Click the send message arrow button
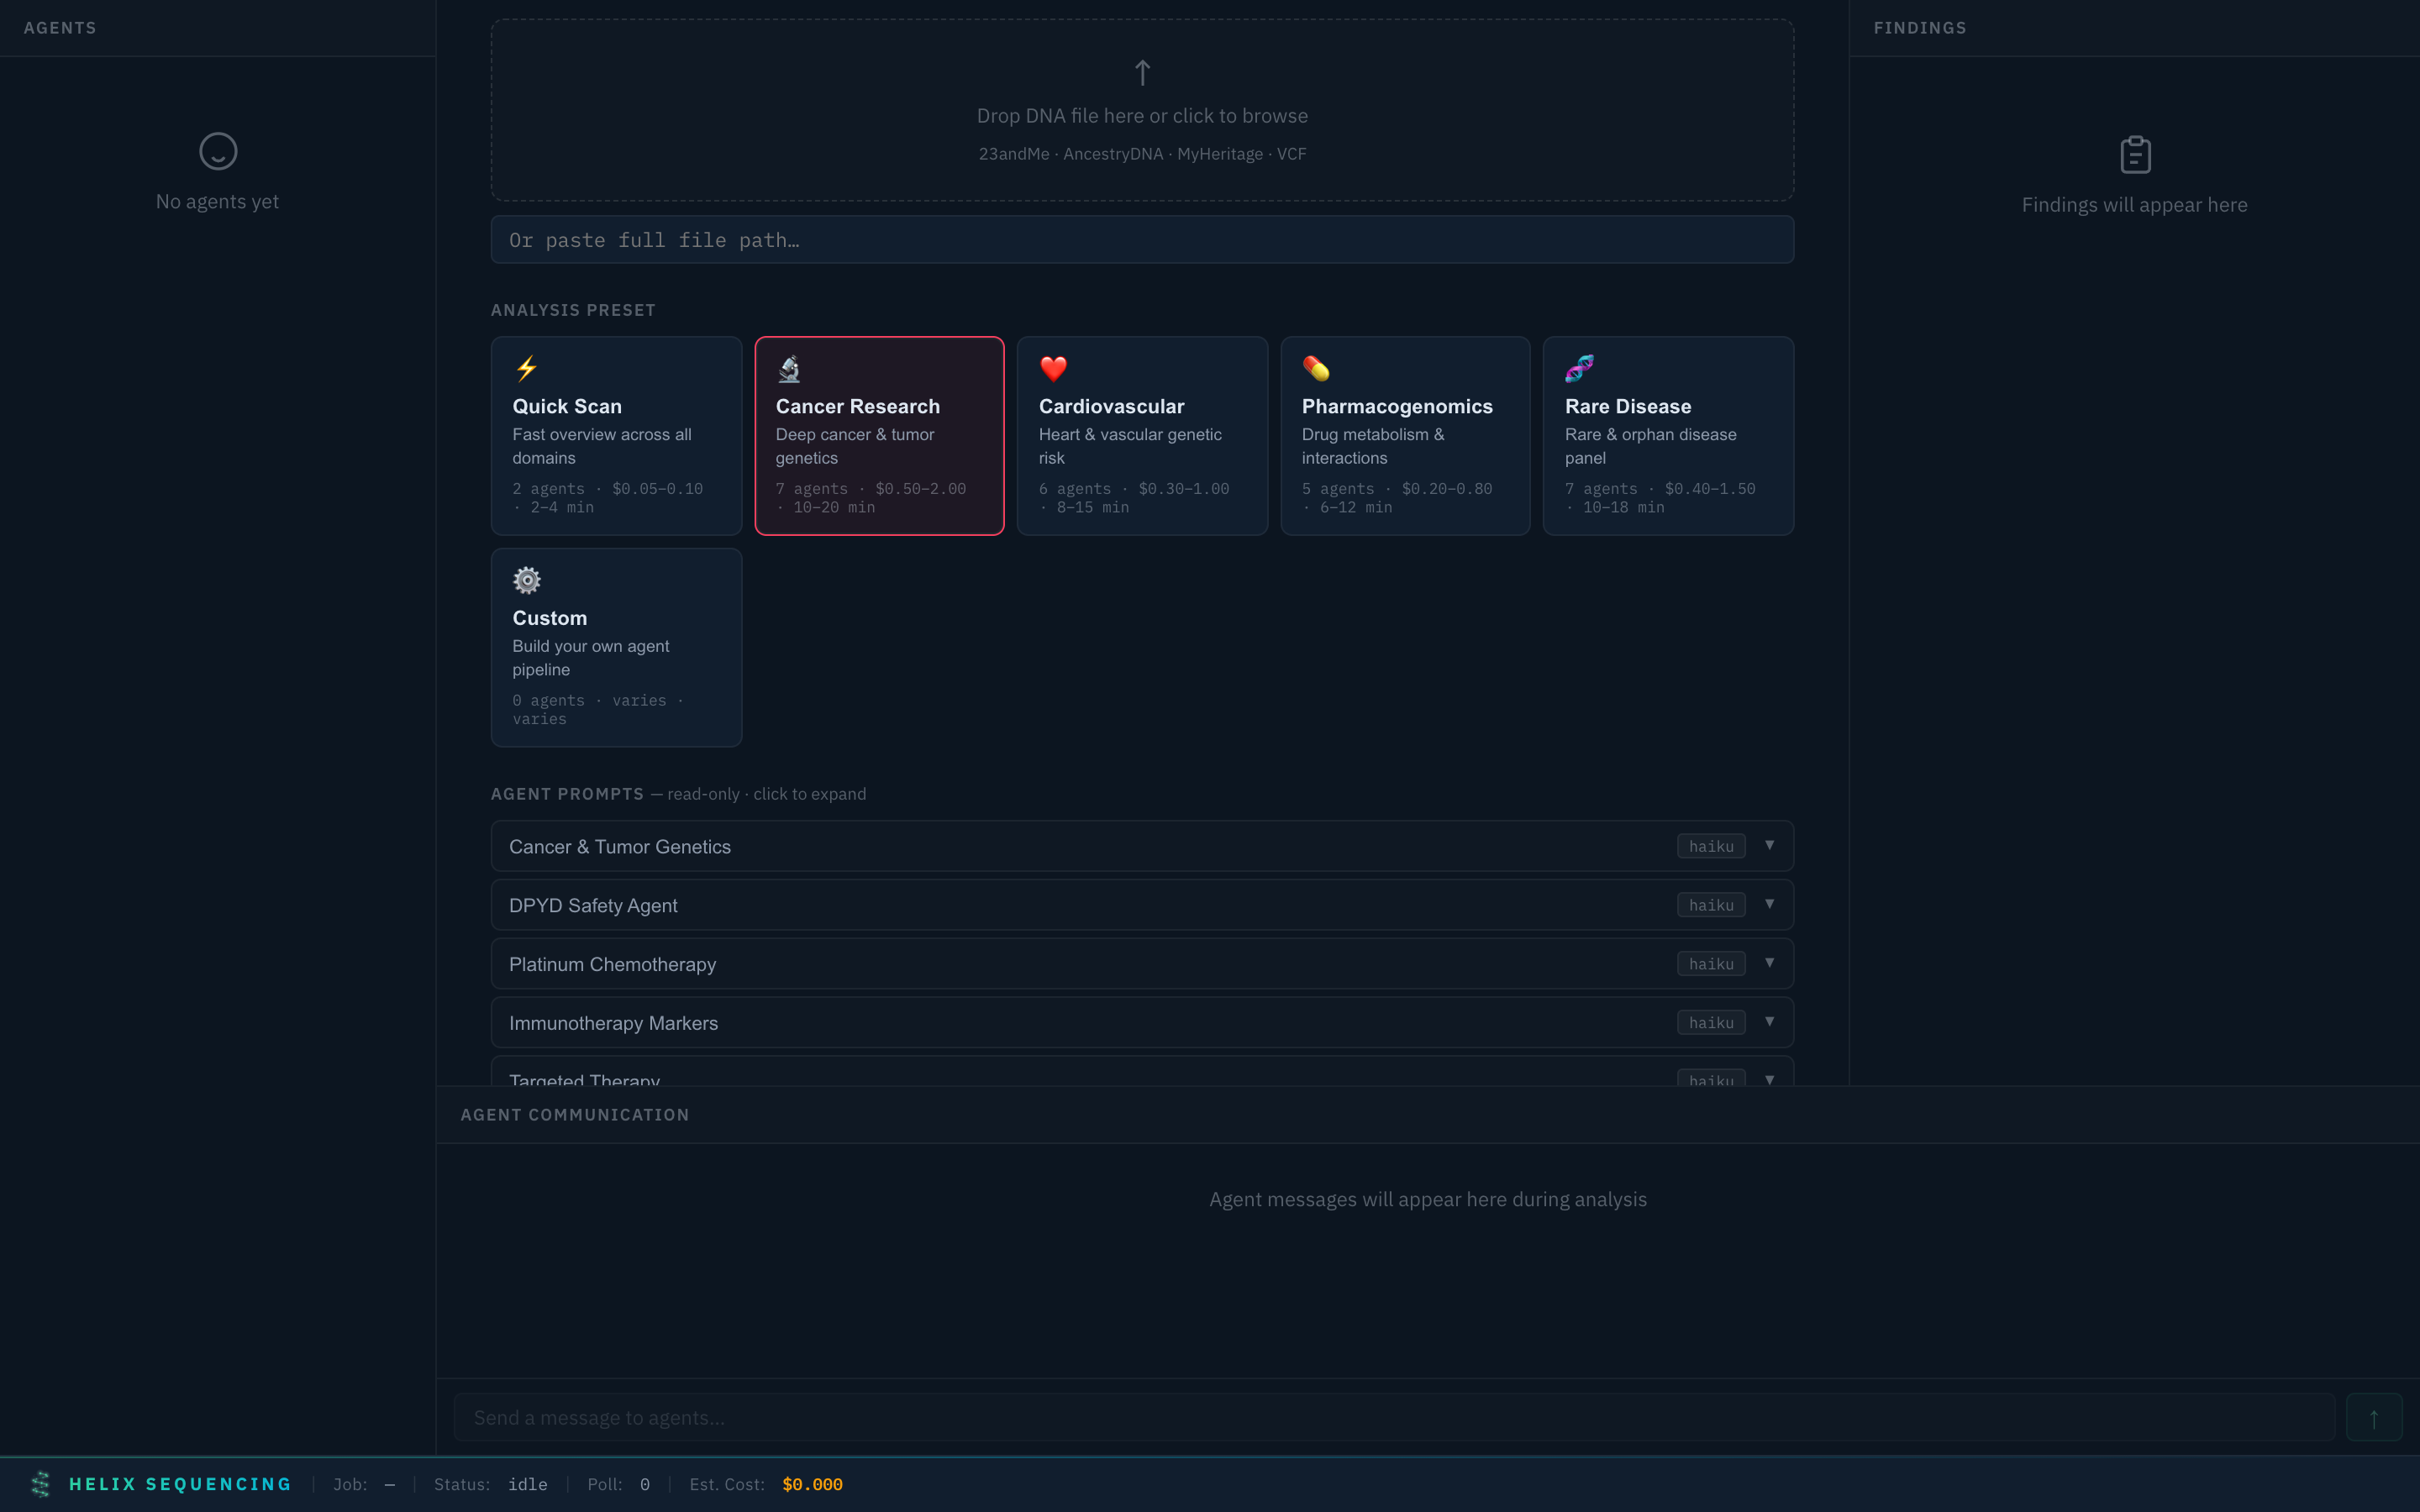 click(2374, 1417)
